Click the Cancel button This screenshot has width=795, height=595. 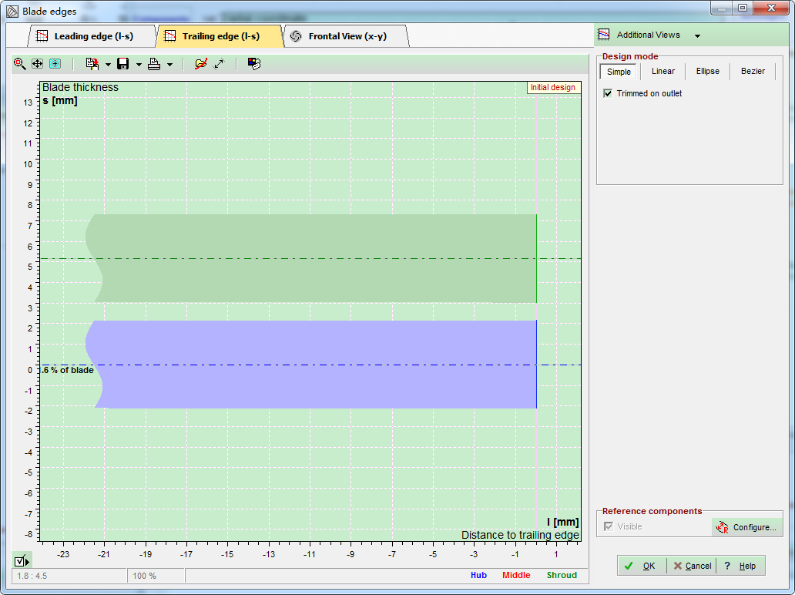click(x=692, y=566)
